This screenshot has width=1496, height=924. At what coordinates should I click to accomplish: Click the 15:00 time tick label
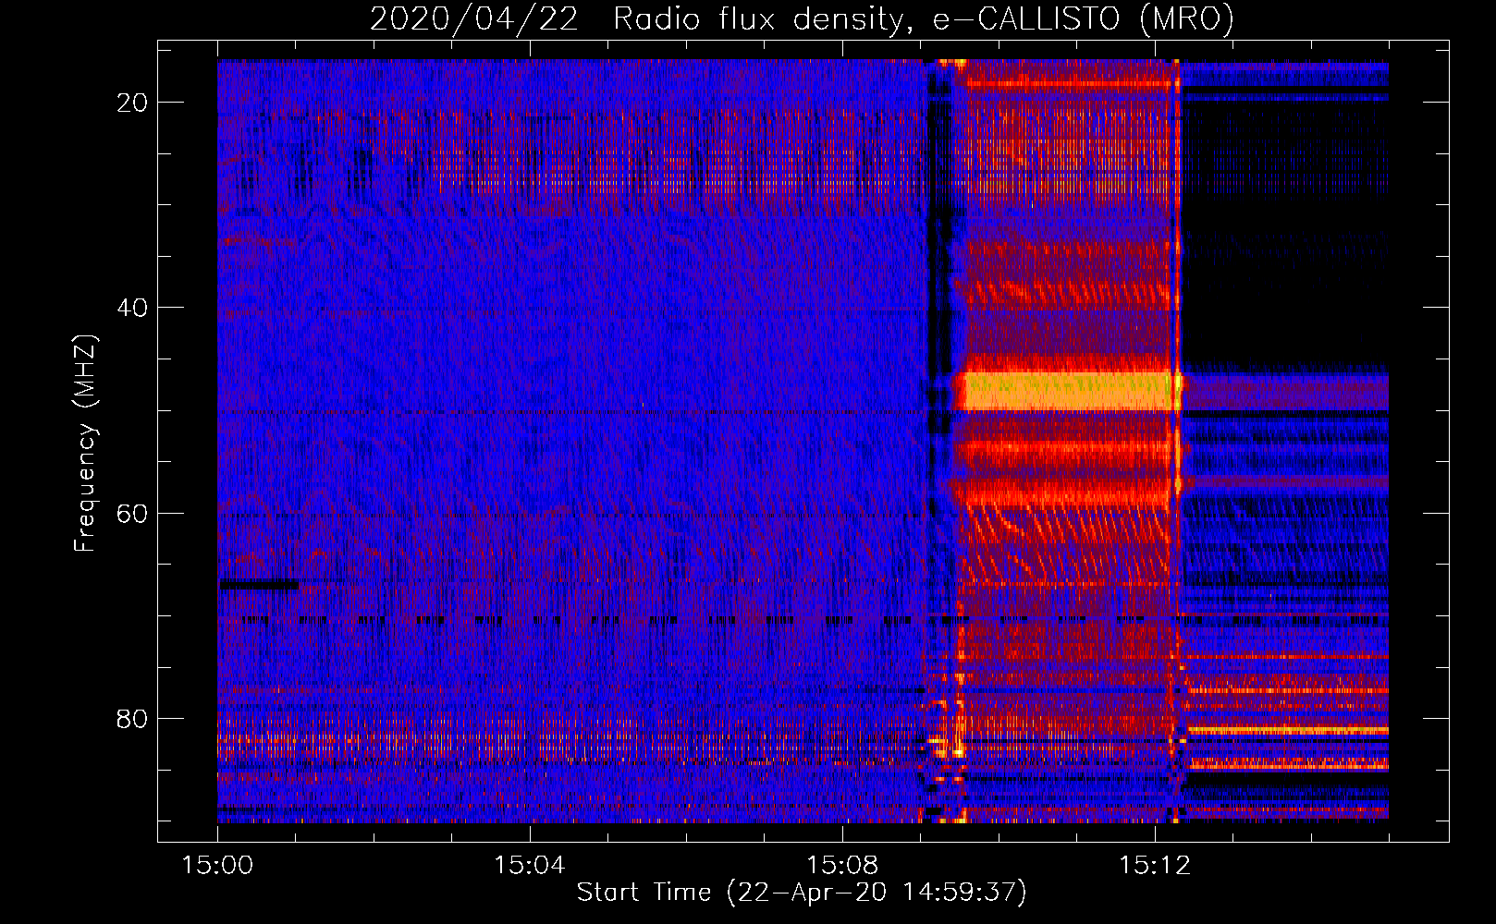[x=217, y=866]
